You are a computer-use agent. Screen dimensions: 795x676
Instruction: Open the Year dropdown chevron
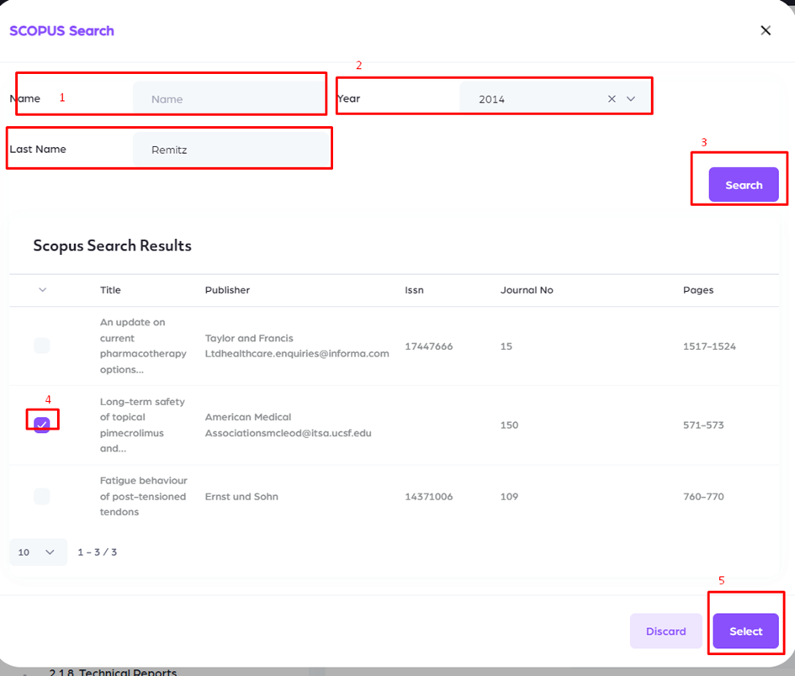pos(631,99)
